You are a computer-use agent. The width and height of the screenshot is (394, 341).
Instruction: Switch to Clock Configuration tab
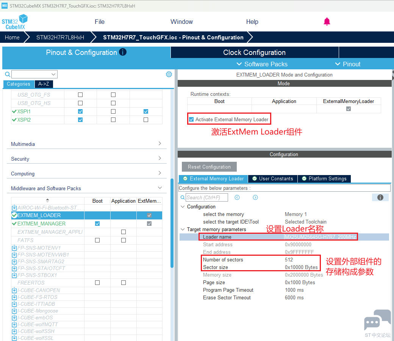pyautogui.click(x=255, y=52)
